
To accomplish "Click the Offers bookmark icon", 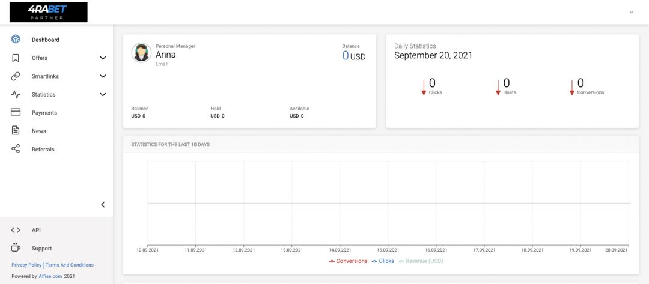I will point(16,58).
